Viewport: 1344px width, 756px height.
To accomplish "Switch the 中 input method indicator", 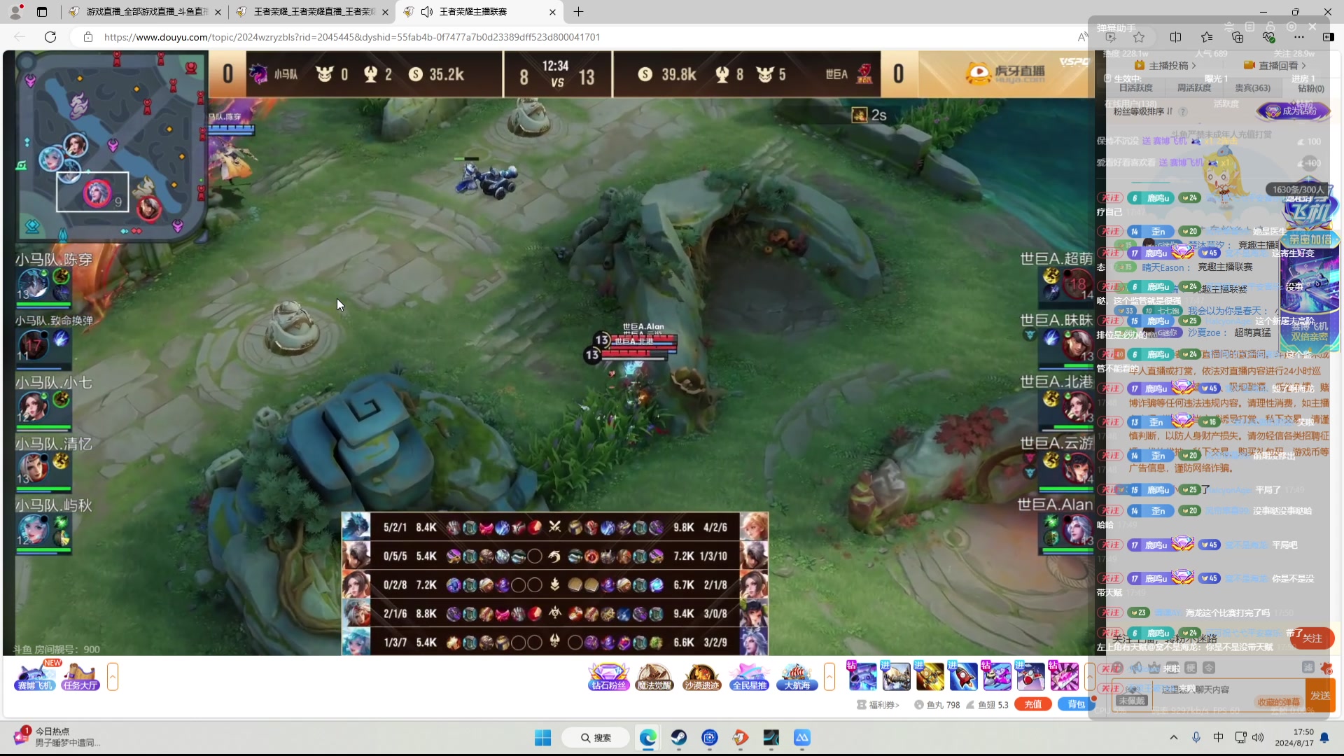I will click(1219, 738).
